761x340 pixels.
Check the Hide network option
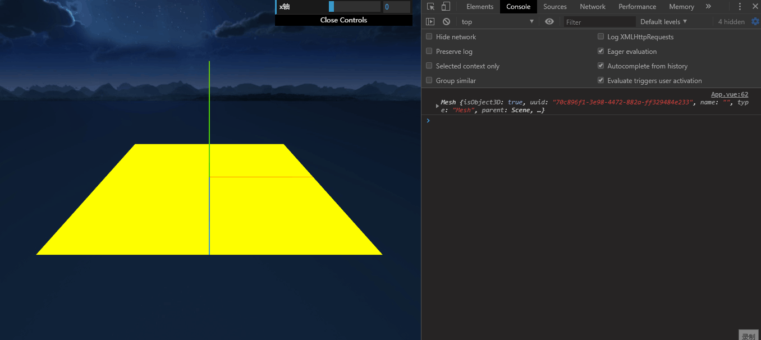point(429,36)
